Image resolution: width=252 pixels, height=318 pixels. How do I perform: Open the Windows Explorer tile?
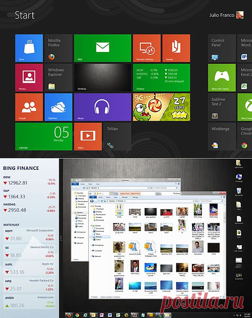pyautogui.click(x=58, y=78)
